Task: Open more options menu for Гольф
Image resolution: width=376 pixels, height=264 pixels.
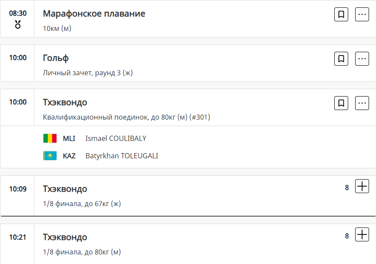Action: click(362, 59)
